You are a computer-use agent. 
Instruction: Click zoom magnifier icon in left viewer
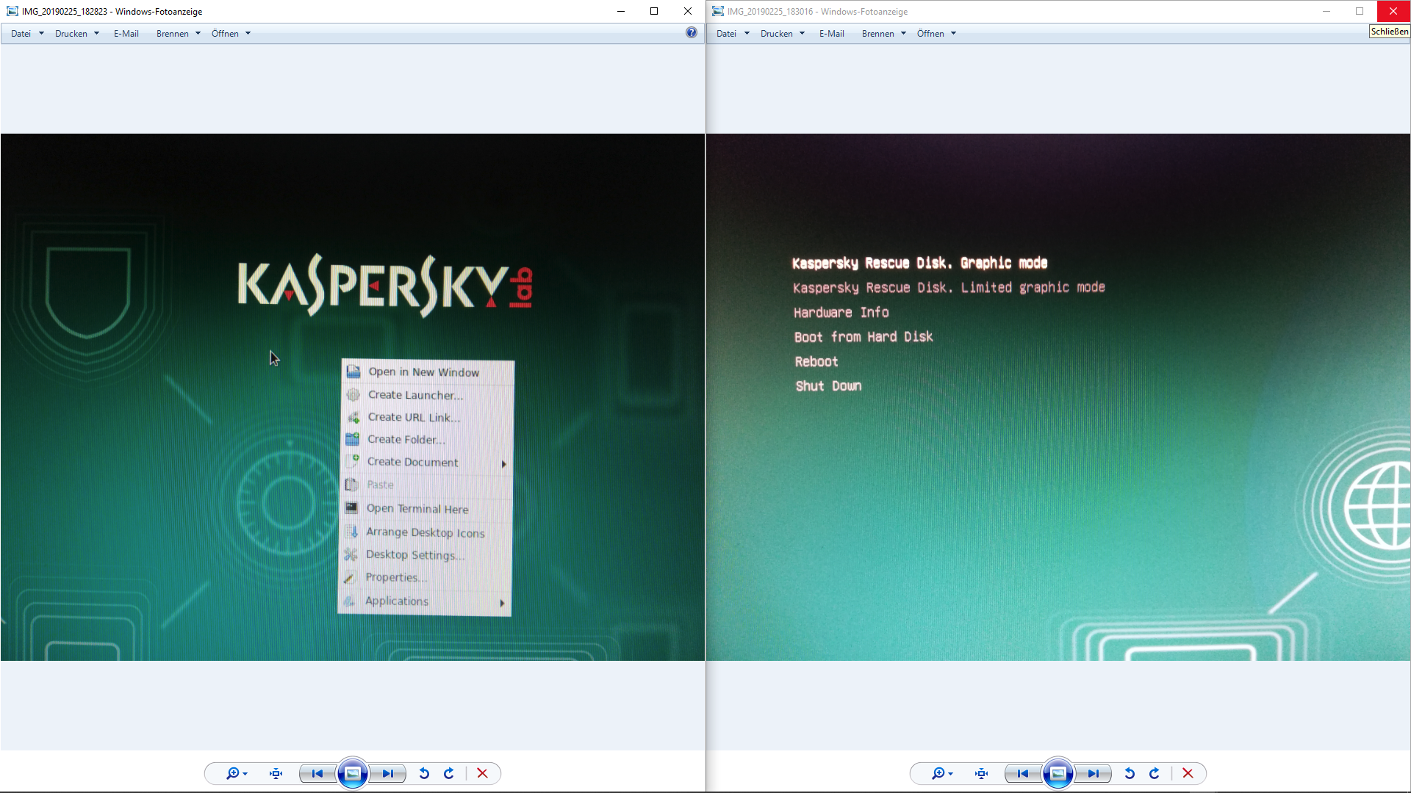232,773
